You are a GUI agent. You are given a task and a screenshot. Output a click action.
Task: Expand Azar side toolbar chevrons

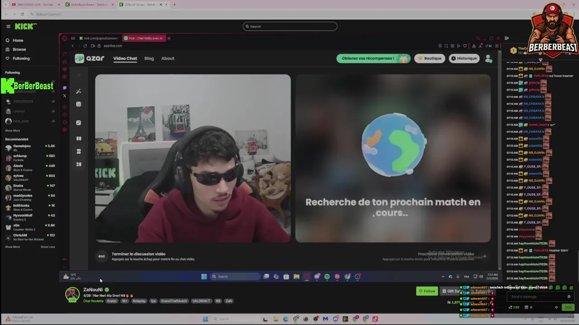[79, 75]
